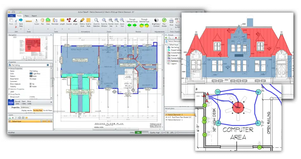Click the blue Group results button
Viewport: 301px width, 159px height.
click(x=11, y=102)
